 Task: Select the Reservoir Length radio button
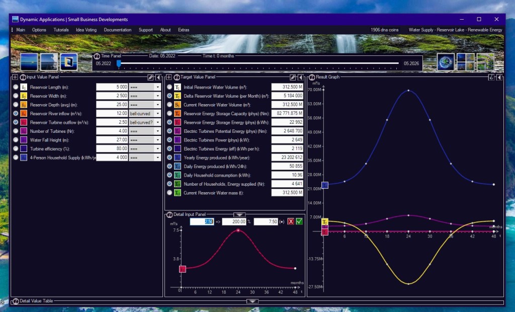[x=16, y=87]
